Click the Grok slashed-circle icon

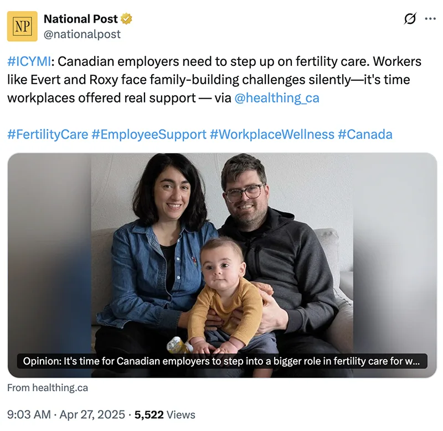410,19
